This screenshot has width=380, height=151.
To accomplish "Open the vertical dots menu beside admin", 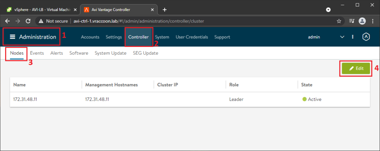I will (x=353, y=37).
